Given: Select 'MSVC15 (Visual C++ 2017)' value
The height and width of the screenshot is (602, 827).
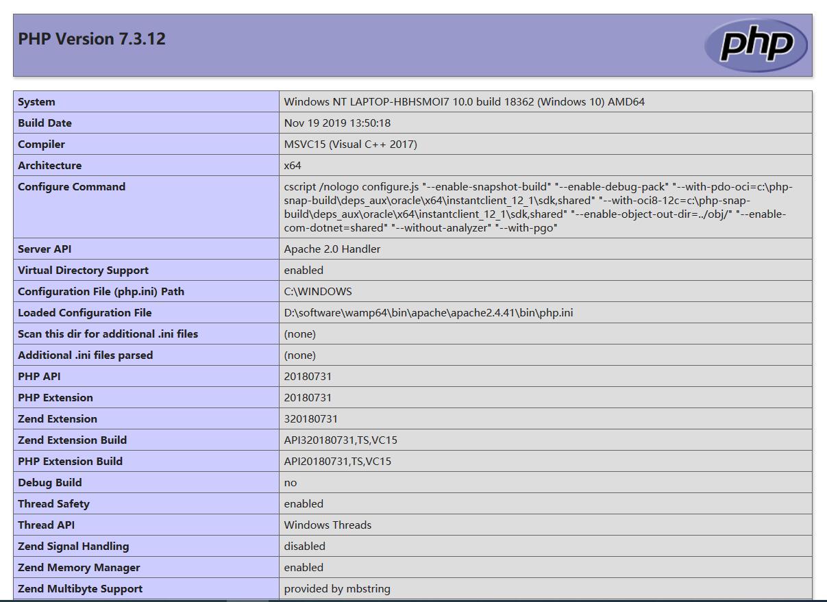Looking at the screenshot, I should coord(351,145).
